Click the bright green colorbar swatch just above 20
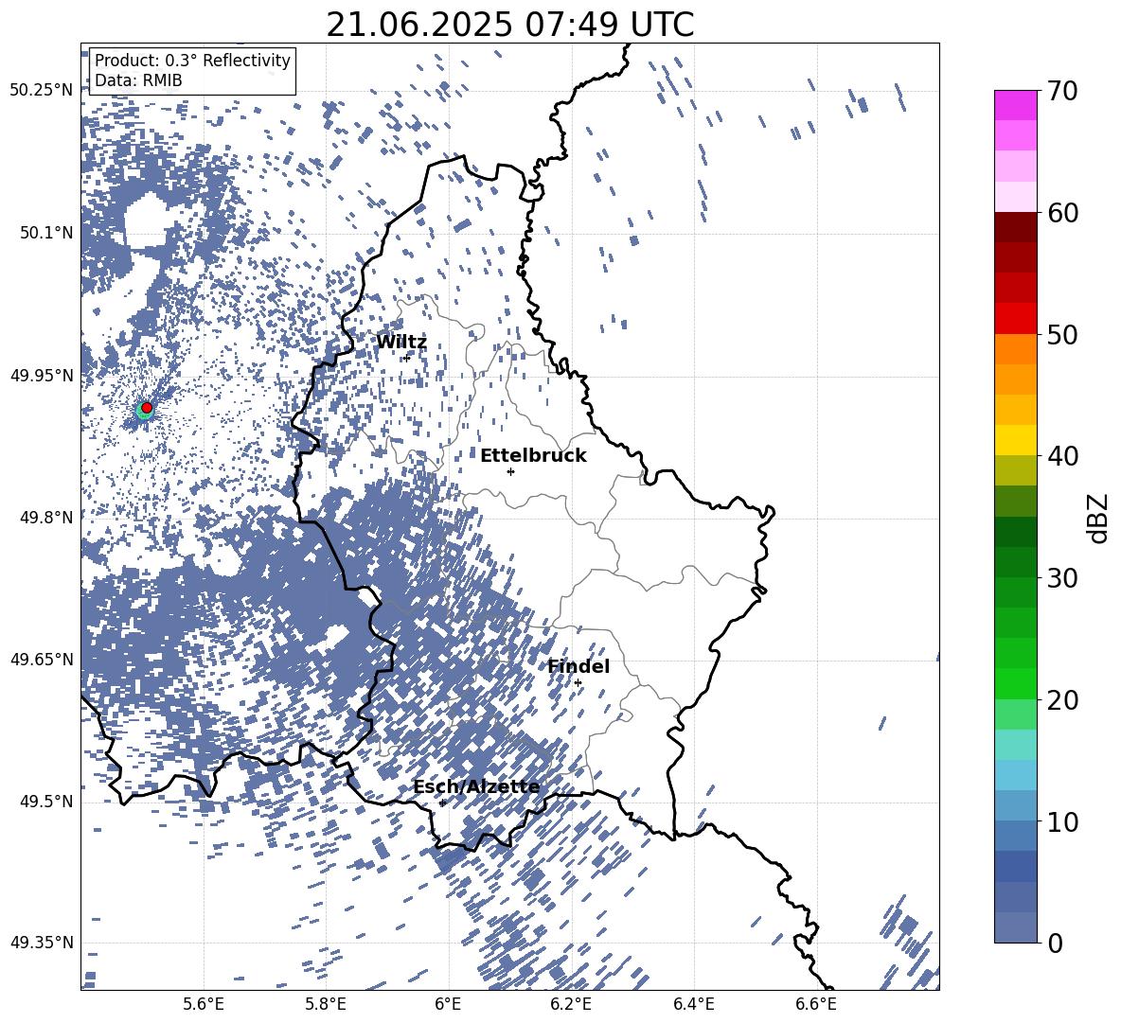 (x=1015, y=683)
